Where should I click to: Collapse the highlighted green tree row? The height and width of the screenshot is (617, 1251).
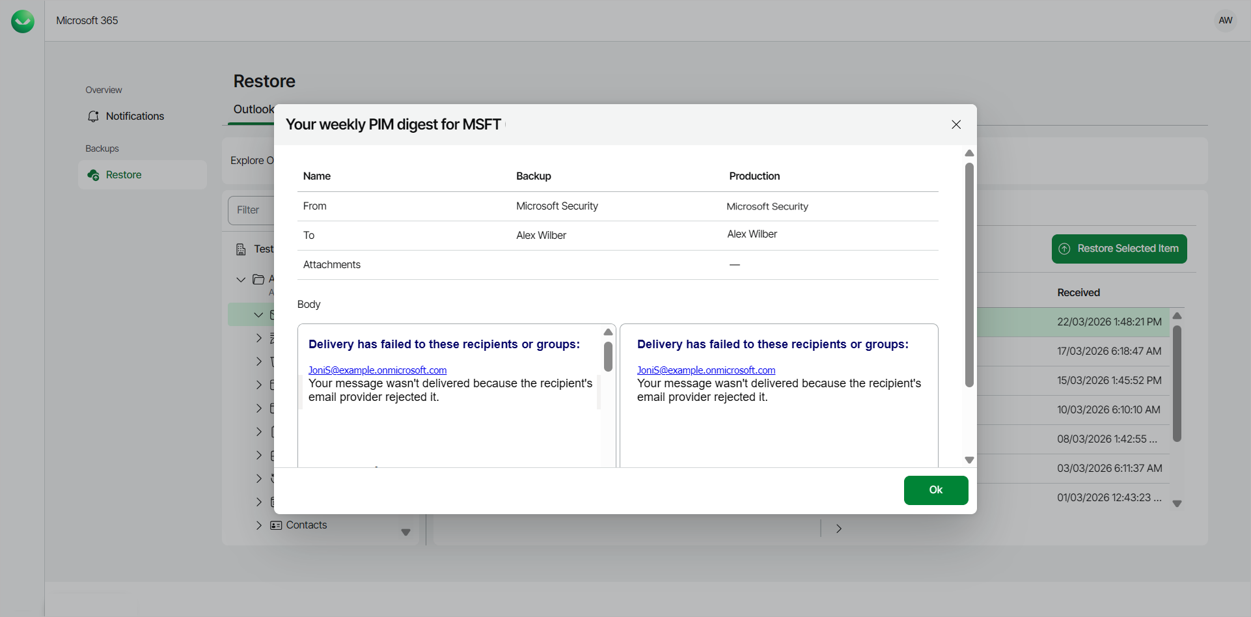click(258, 315)
